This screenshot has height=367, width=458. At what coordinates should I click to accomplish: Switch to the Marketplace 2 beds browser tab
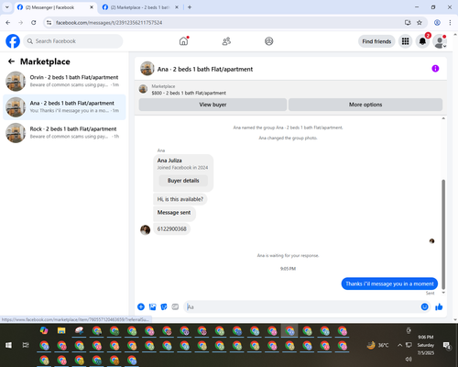(x=140, y=7)
